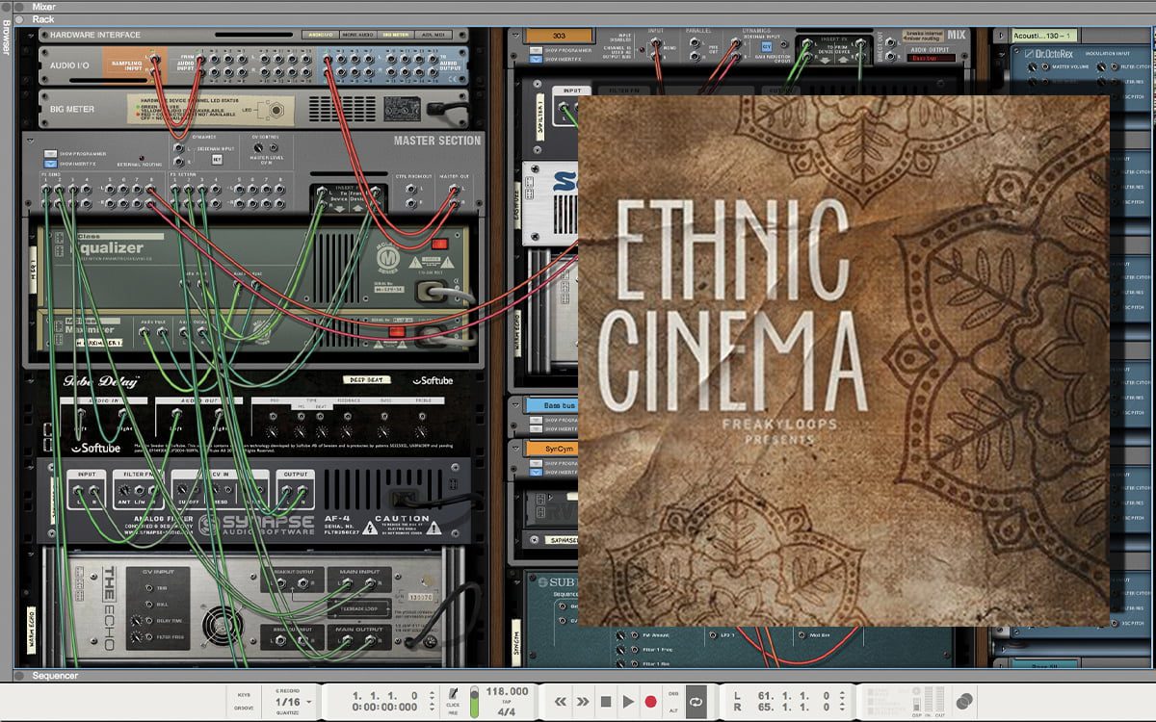The height and width of the screenshot is (722, 1156).
Task: Click the Quantize button
Action: tap(287, 712)
